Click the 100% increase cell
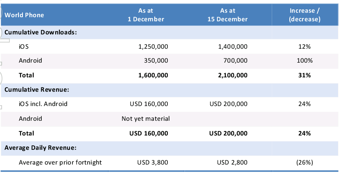Screen dimensions: 345x176 point(304,61)
